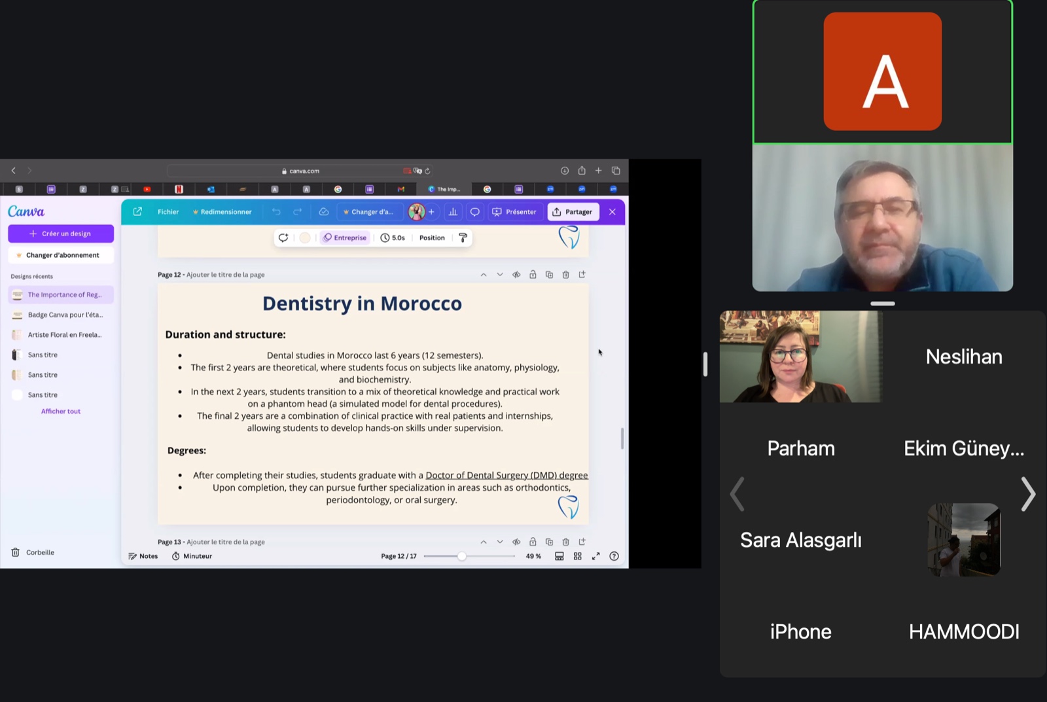The width and height of the screenshot is (1047, 702).
Task: Click Créer un design button
Action: pos(61,234)
